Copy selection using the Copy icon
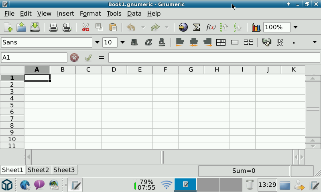Image resolution: width=321 pixels, height=192 pixels. click(99, 27)
